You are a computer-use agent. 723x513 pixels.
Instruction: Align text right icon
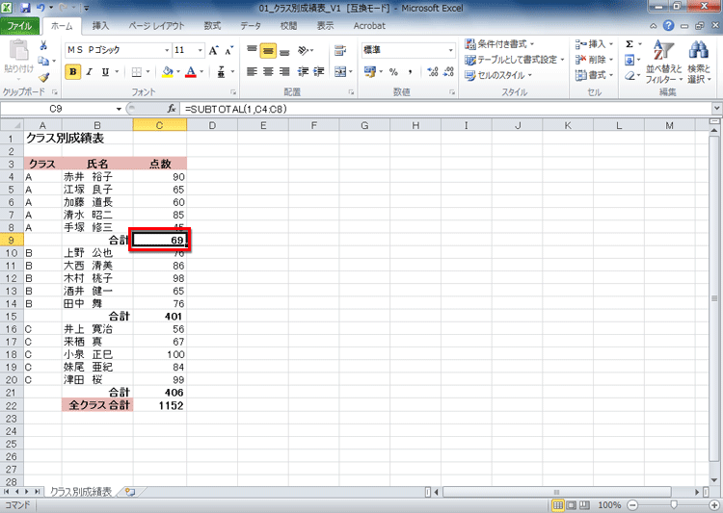pos(284,72)
